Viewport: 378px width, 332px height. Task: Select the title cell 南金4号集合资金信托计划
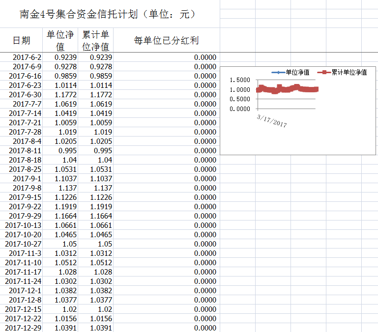click(108, 15)
